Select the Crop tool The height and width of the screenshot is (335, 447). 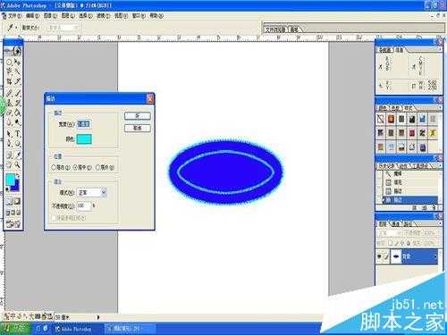point(9,81)
